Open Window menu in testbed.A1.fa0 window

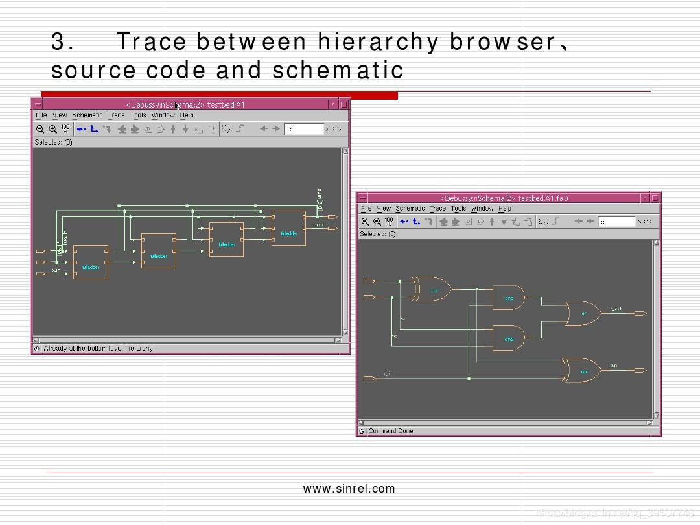[x=482, y=209]
